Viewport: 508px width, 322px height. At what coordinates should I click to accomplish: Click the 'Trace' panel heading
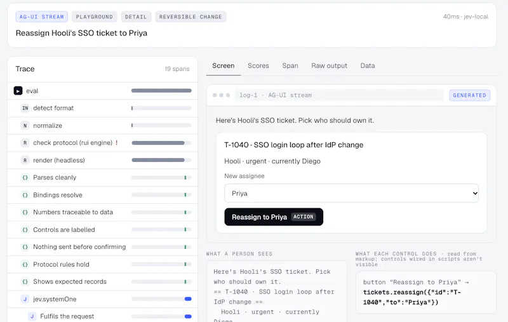[x=25, y=69]
